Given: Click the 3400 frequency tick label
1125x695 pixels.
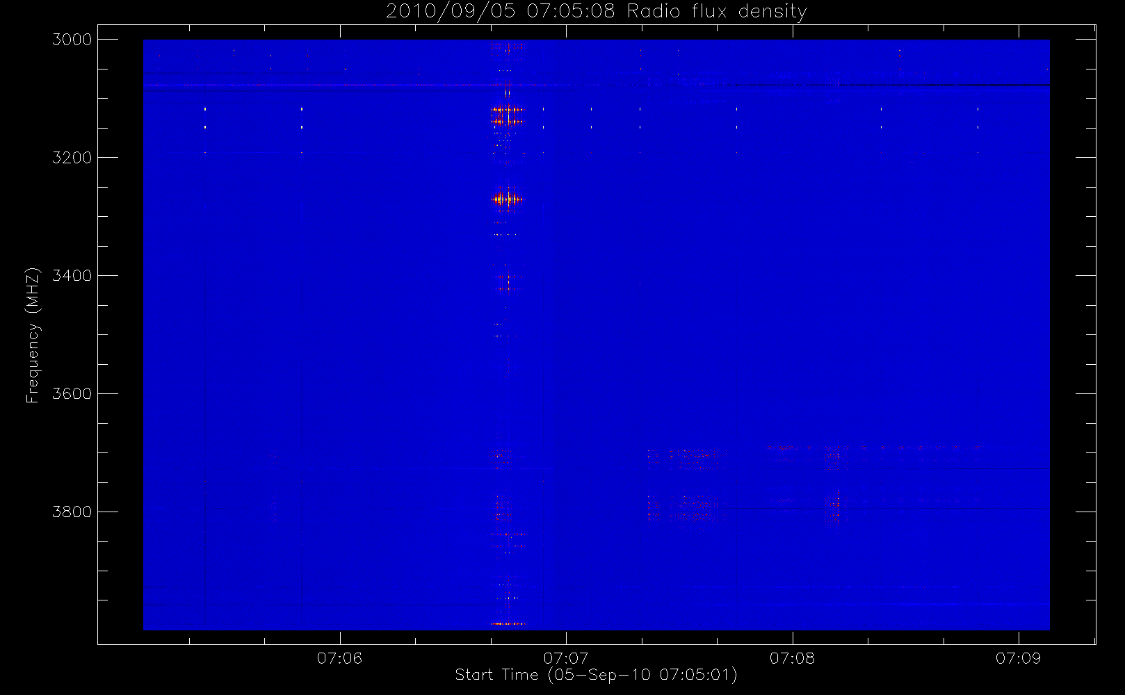Looking at the screenshot, I should [x=72, y=276].
